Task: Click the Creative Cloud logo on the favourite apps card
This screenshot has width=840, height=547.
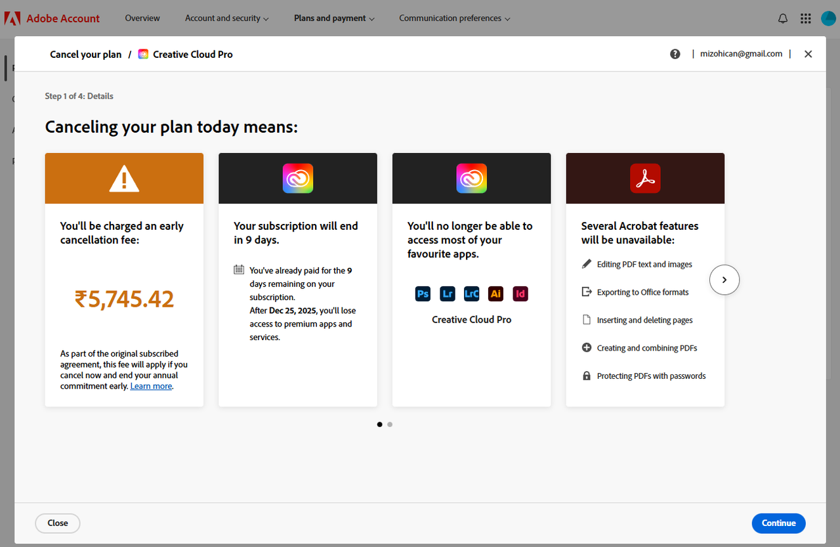Action: pyautogui.click(x=472, y=178)
